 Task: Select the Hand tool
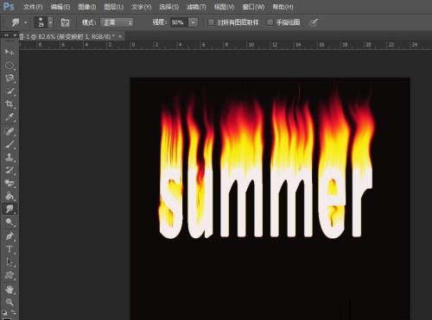10,289
